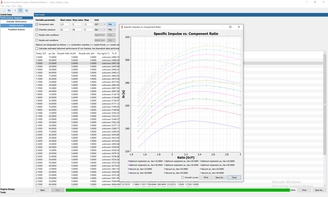Viewport: 328px width, 197px height.
Task: Click the X toolbar icon
Action: tap(14, 10)
